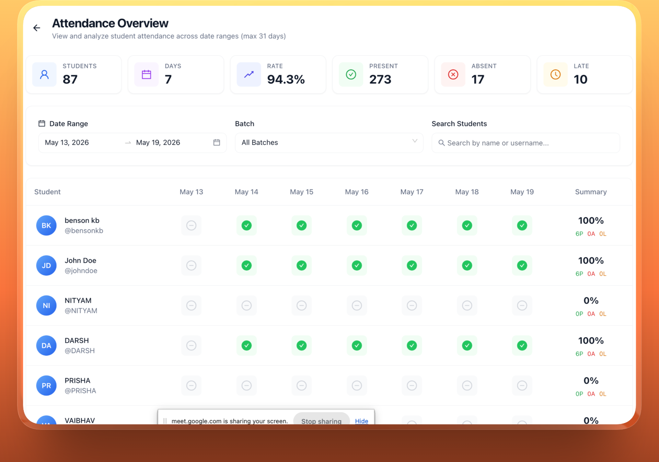Click John Doe's May 15 present check
Image resolution: width=659 pixels, height=462 pixels.
302,265
